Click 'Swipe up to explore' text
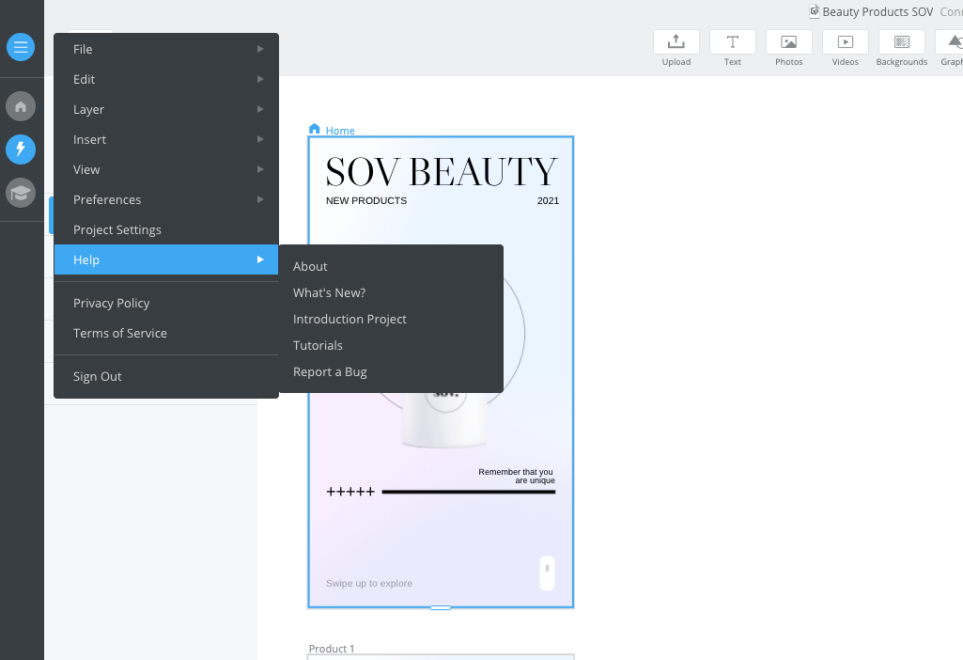Screen dimensions: 963x660 (x=369, y=583)
